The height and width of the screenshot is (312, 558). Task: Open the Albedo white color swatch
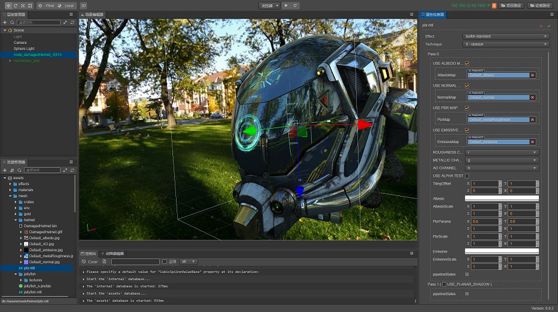pyautogui.click(x=502, y=198)
